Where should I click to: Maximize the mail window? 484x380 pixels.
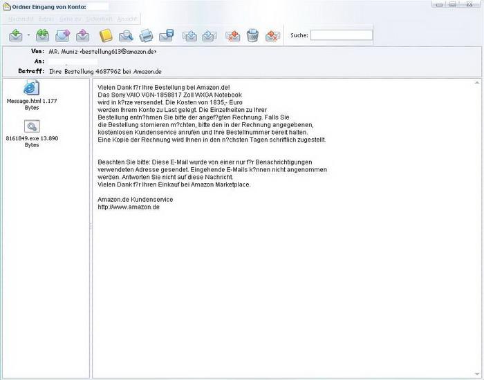[x=453, y=4]
